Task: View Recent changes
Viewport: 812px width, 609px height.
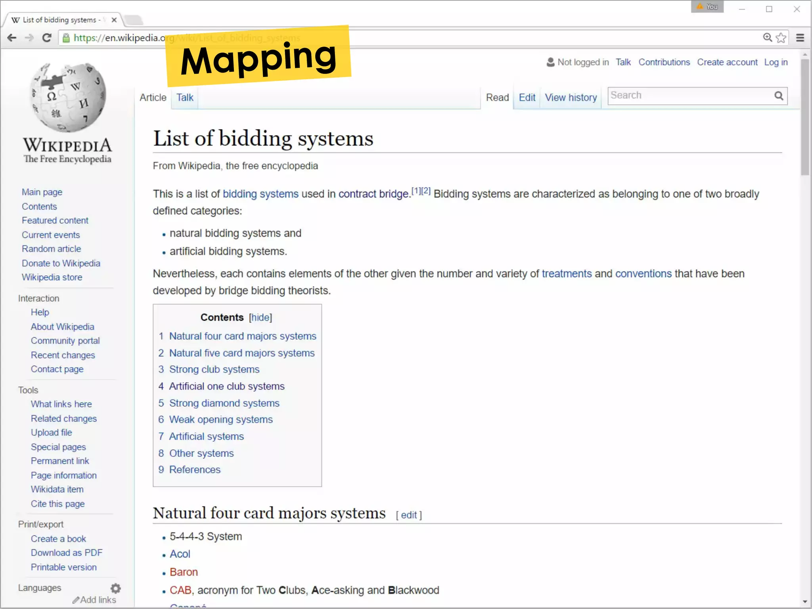Action: coord(63,355)
